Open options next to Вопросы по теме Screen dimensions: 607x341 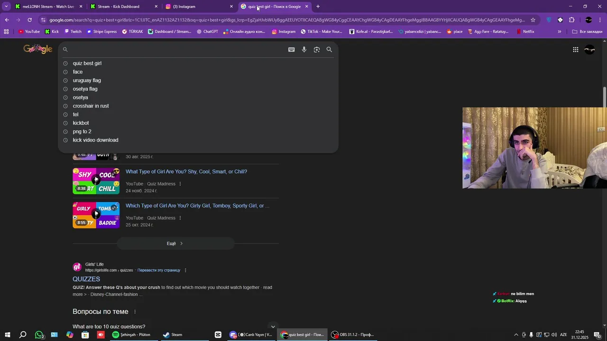(x=135, y=312)
